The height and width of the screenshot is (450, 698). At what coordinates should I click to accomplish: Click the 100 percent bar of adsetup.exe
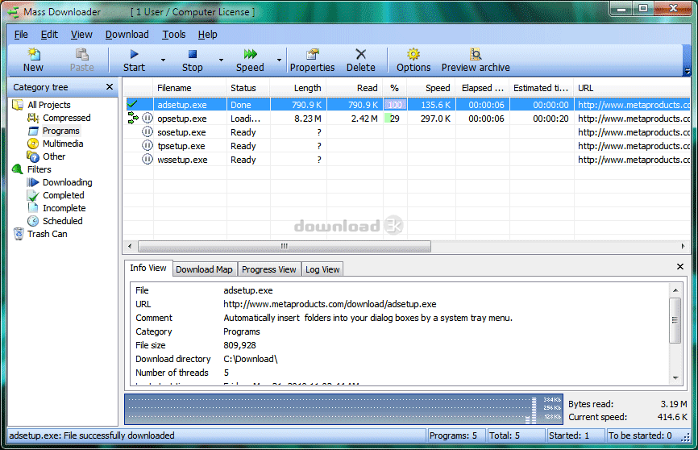(x=395, y=105)
